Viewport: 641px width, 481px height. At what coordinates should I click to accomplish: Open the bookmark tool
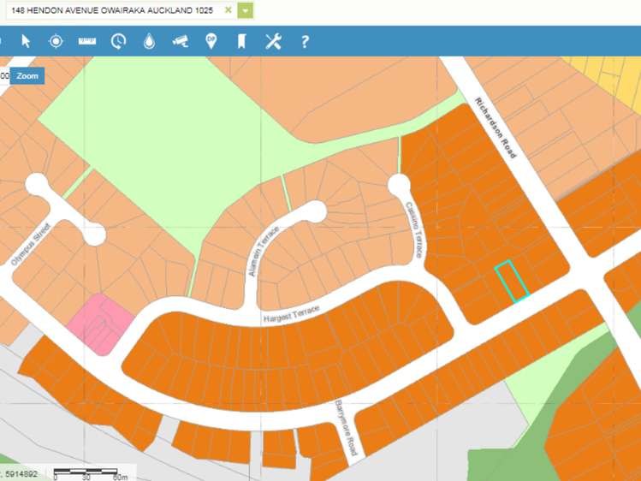(241, 41)
